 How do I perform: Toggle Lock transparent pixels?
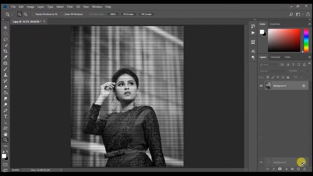pos(268,77)
